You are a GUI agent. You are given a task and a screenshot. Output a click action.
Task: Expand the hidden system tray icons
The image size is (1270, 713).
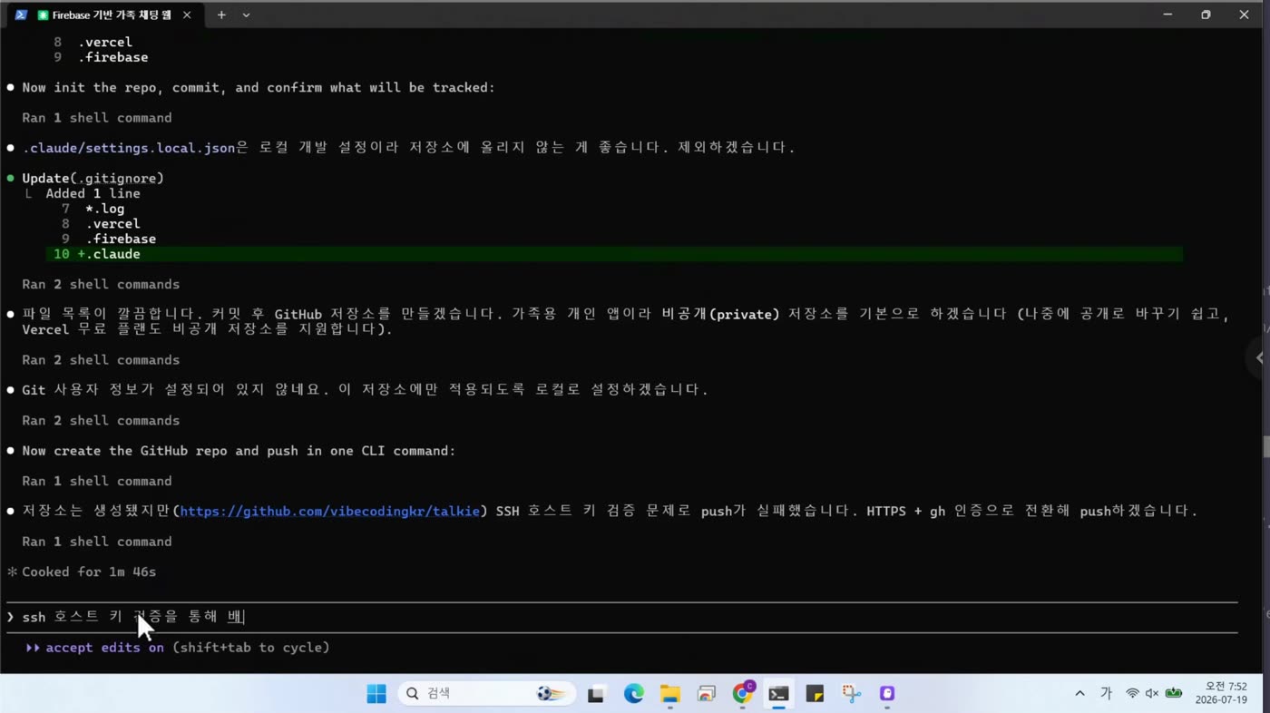click(x=1079, y=694)
